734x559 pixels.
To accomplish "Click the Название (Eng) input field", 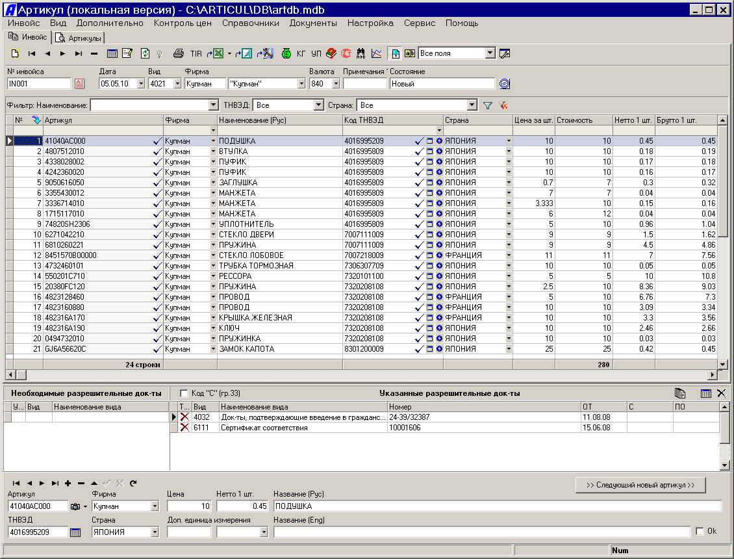I will (481, 532).
